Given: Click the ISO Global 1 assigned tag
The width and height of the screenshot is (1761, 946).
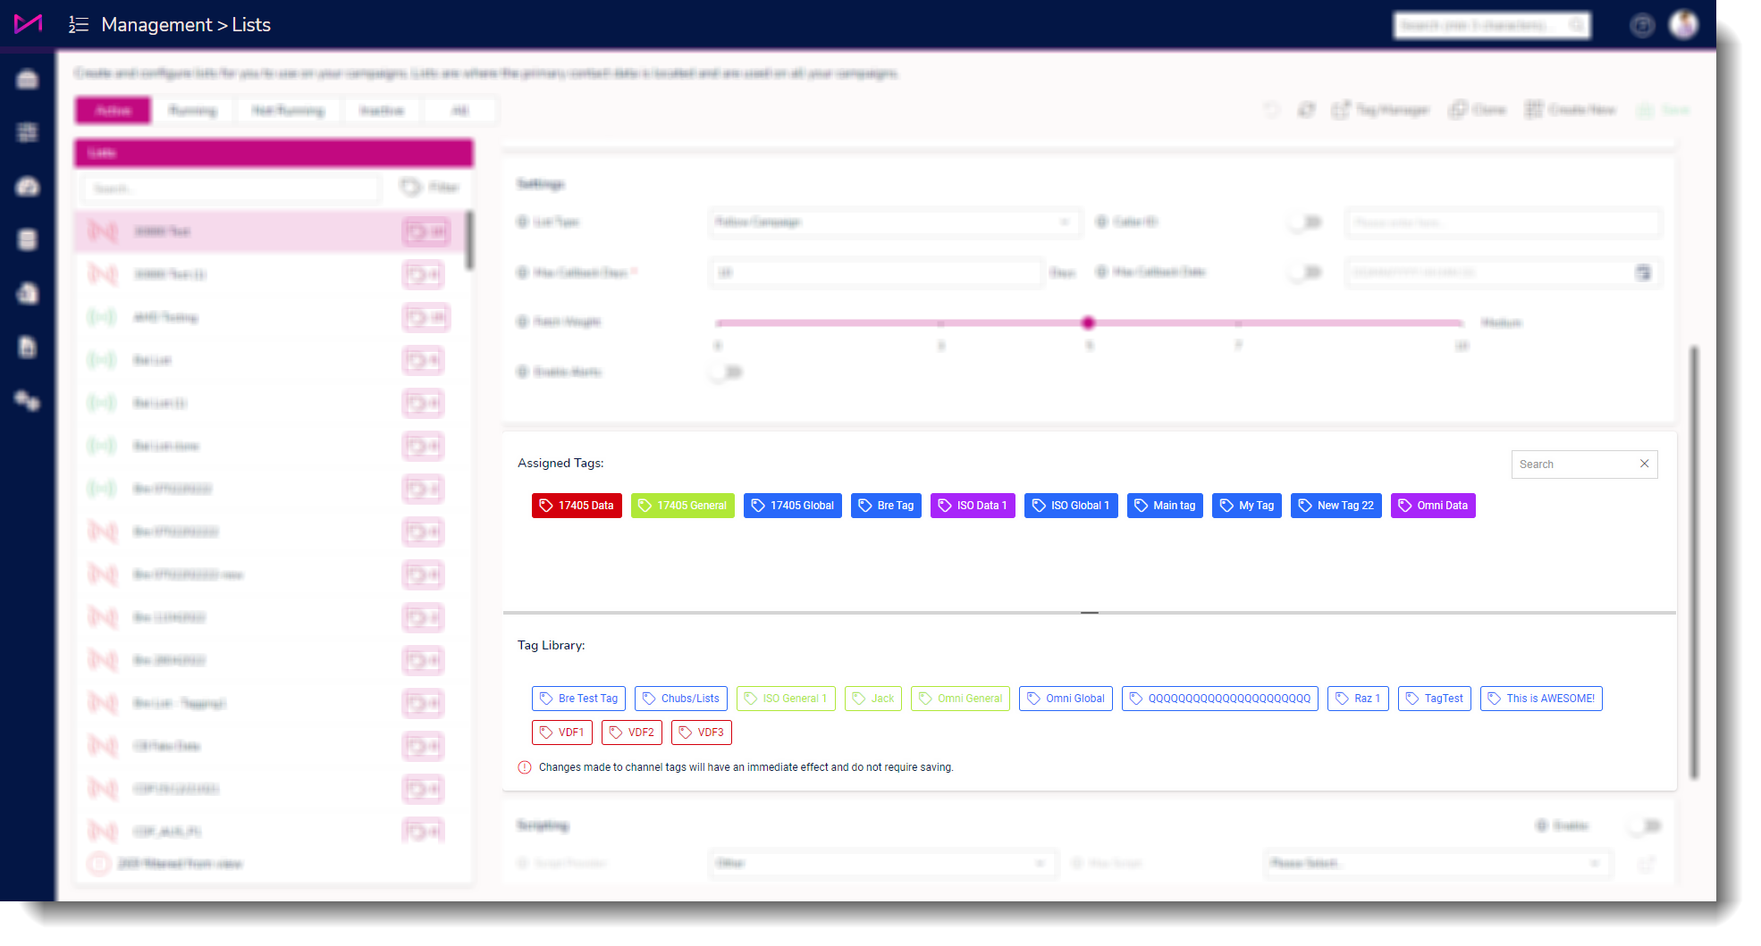Looking at the screenshot, I should point(1071,506).
